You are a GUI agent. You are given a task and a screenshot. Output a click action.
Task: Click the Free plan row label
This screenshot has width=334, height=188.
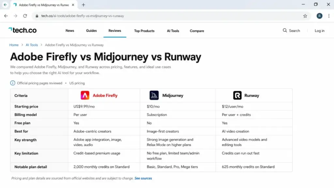click(23, 123)
